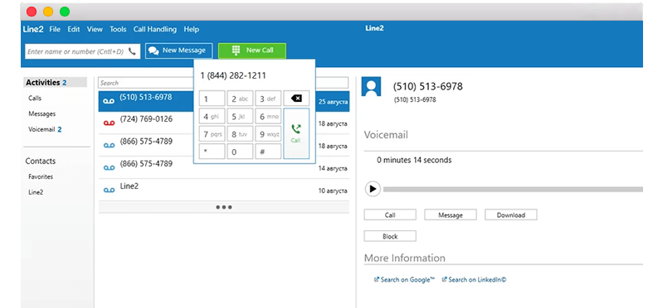Select the (724) 769-0126 voicemail entry

[224, 123]
